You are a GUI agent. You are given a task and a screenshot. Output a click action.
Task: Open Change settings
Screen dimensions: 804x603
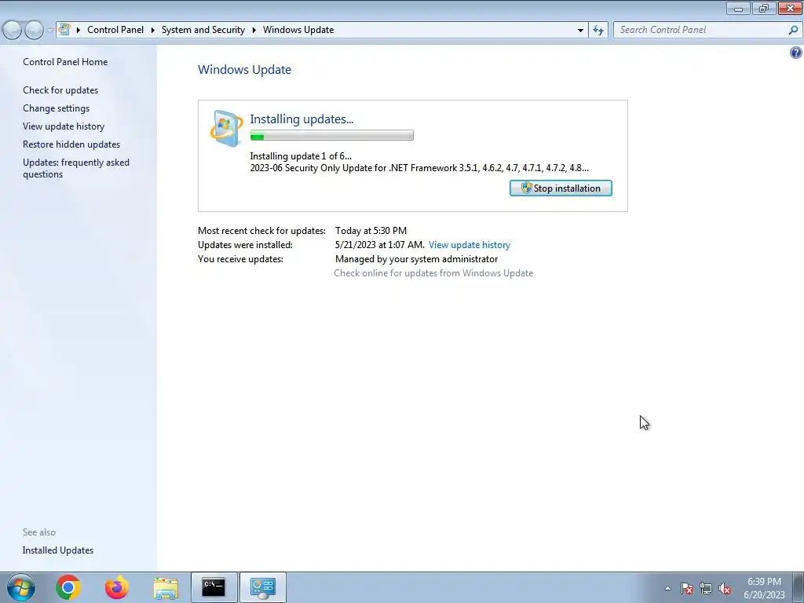[56, 108]
